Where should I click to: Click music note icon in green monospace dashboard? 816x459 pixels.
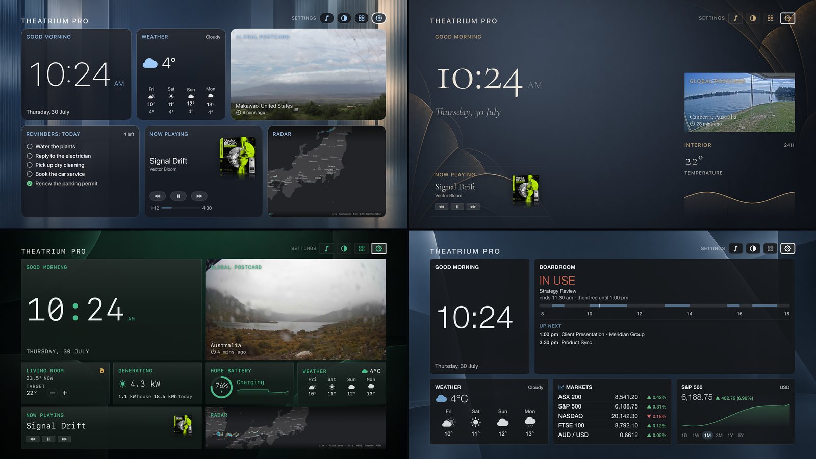pyautogui.click(x=327, y=249)
